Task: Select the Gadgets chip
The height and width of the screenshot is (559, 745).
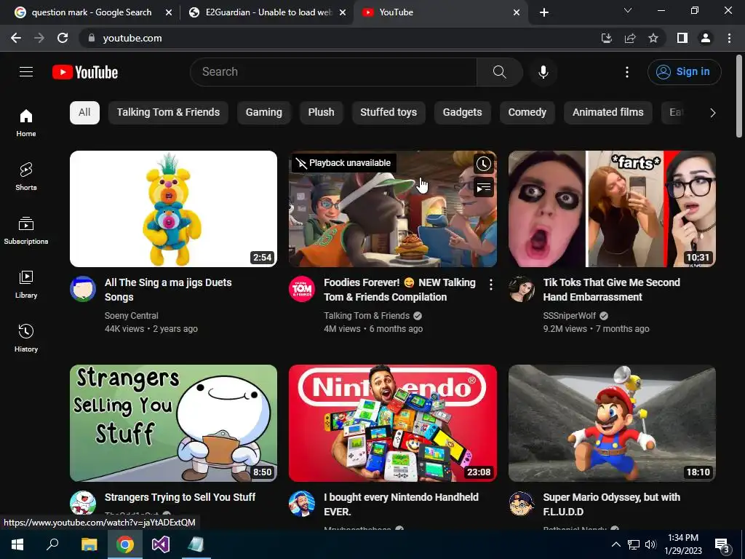Action: (x=462, y=113)
